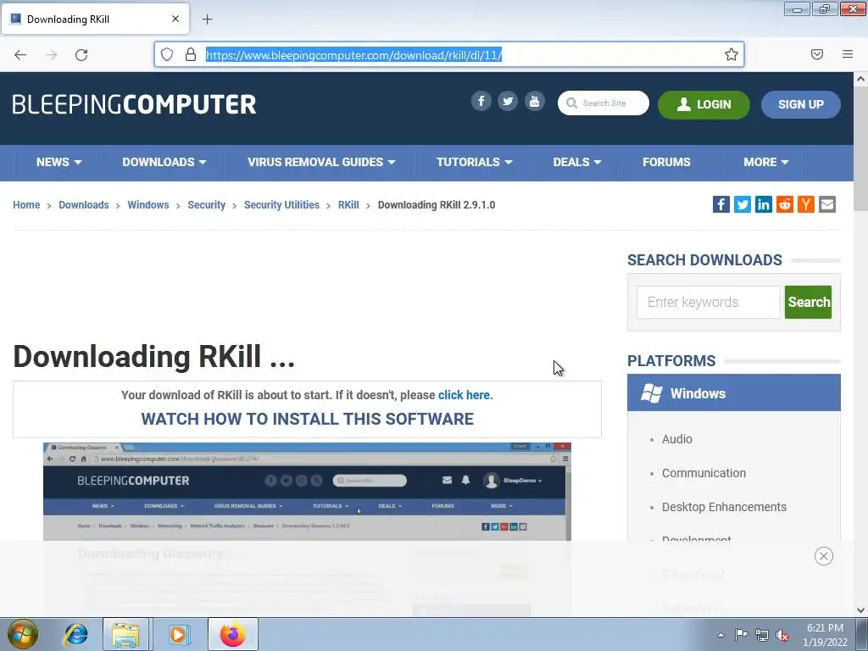Share page on Reddit
Viewport: 868px width, 651px height.
784,204
